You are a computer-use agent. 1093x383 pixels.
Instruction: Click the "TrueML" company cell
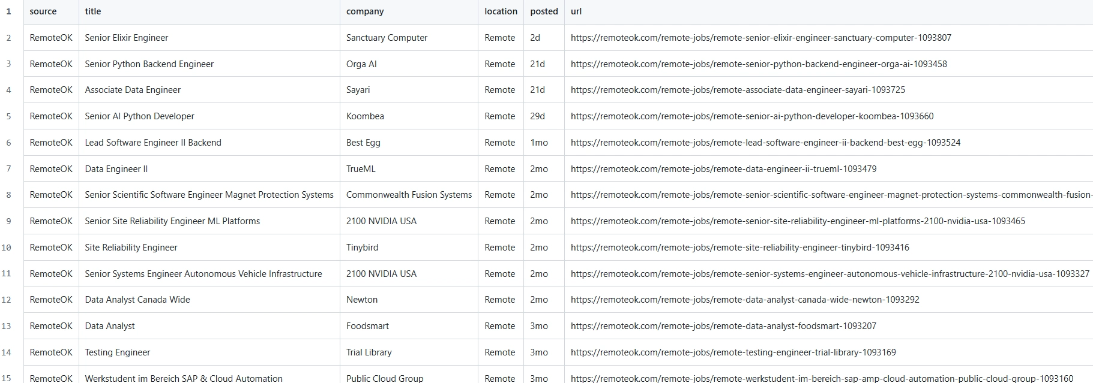[x=361, y=169]
